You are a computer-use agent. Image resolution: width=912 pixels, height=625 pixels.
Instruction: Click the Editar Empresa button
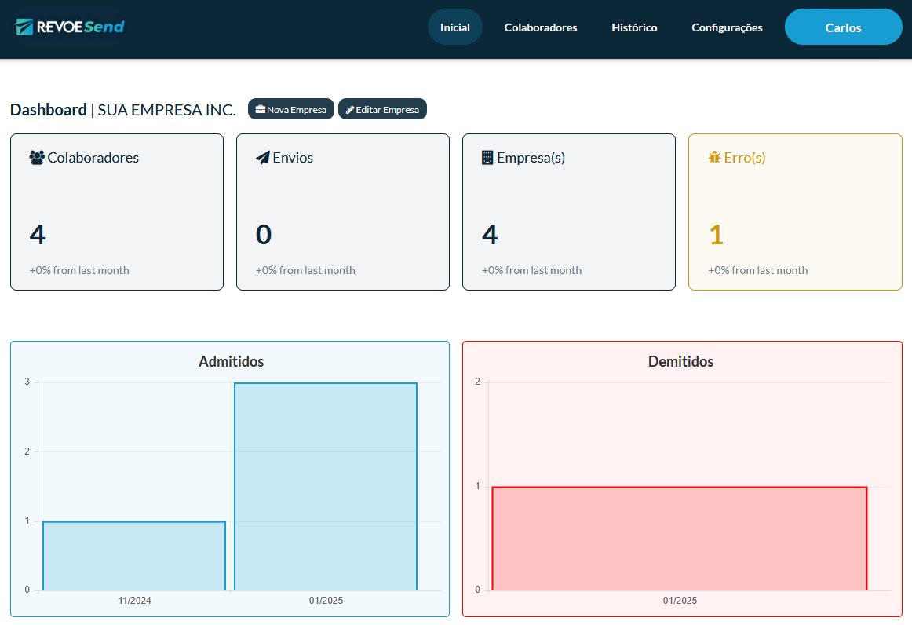[383, 109]
